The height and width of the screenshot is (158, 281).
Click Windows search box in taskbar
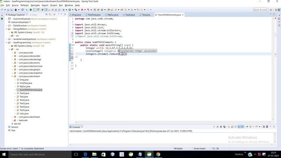pos(40,154)
